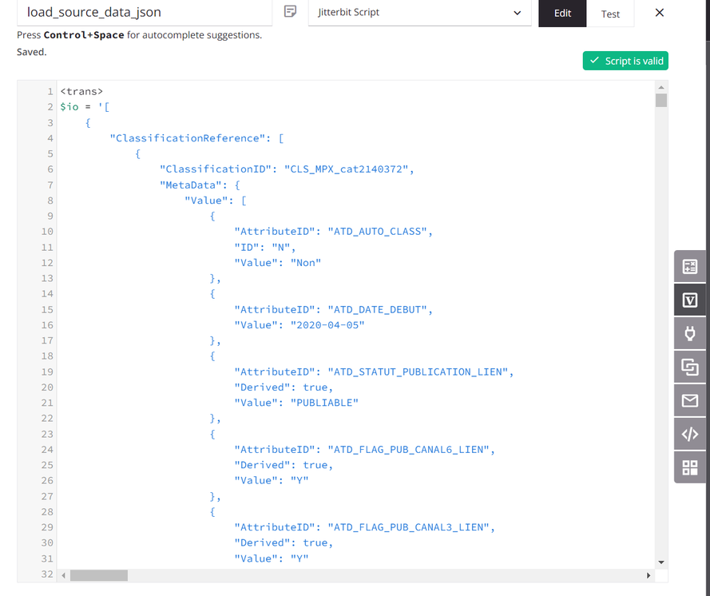Open the code snippets palette
710x596 pixels.
coord(689,434)
